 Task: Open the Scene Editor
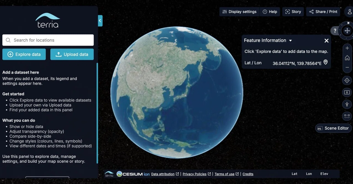[x=333, y=128]
